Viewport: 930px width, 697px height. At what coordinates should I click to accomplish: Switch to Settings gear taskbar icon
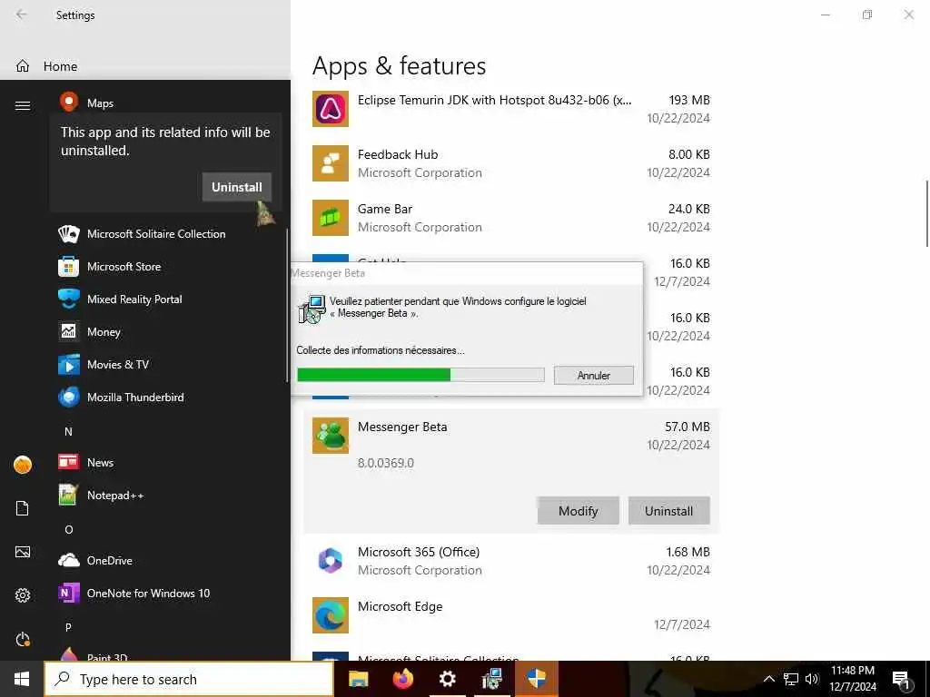tap(447, 679)
